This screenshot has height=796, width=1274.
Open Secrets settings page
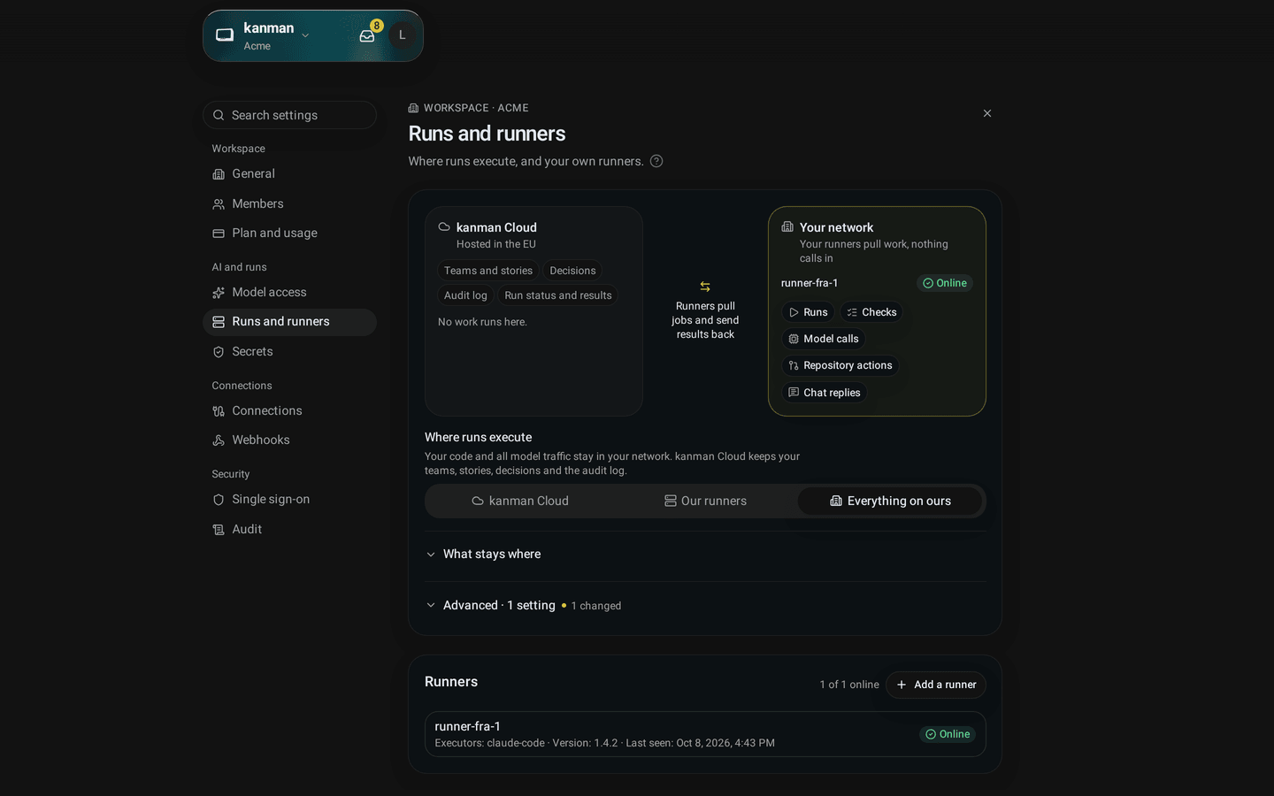[x=289, y=351]
